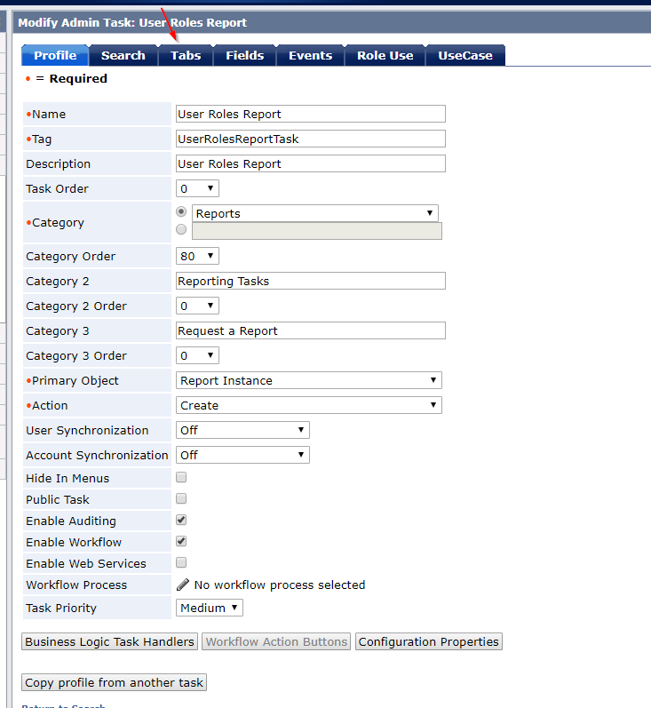Expand the Primary Object dropdown
Screen dimensions: 651x708
[x=309, y=380]
